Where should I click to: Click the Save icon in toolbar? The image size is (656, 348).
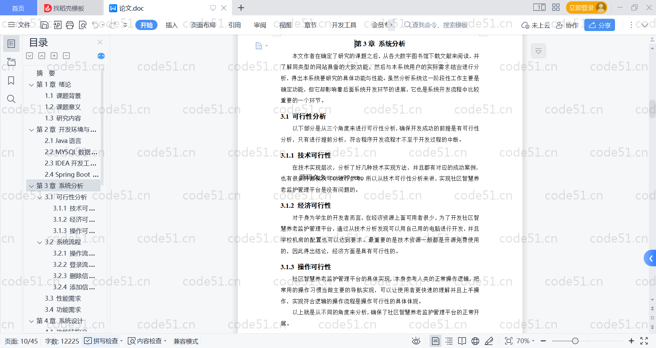[x=44, y=25]
